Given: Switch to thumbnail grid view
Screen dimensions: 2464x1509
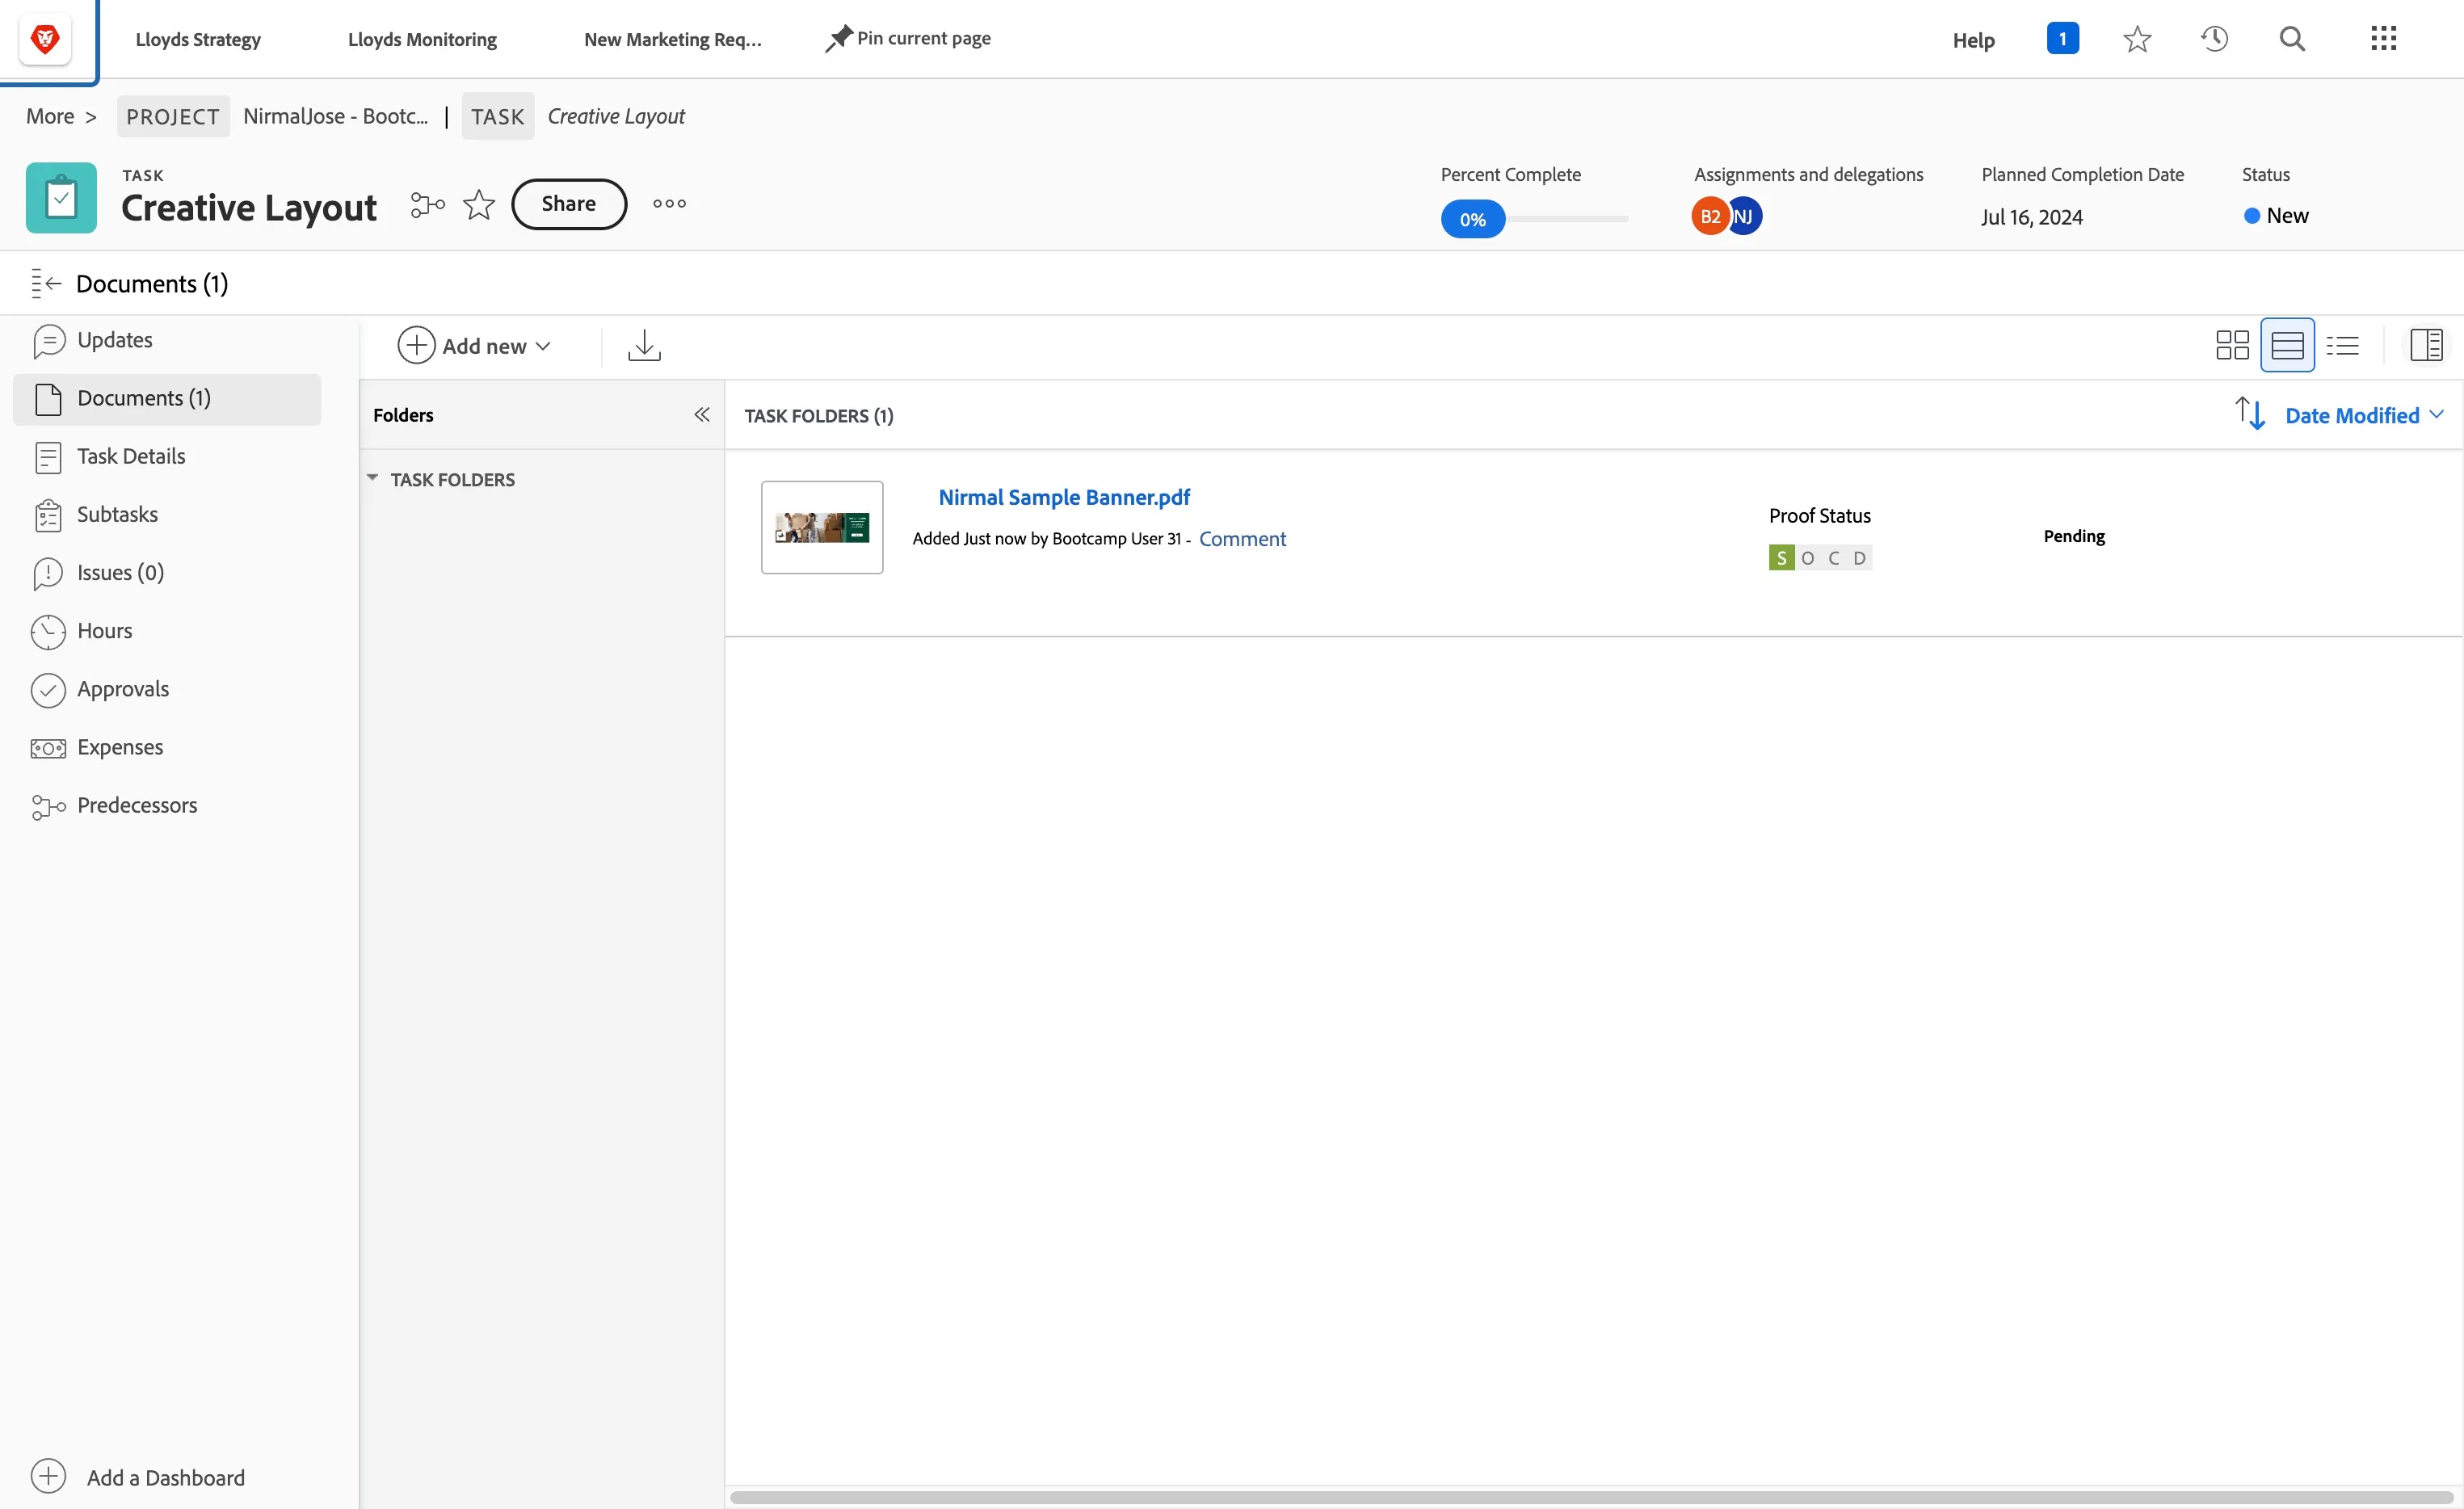Looking at the screenshot, I should (x=2232, y=345).
